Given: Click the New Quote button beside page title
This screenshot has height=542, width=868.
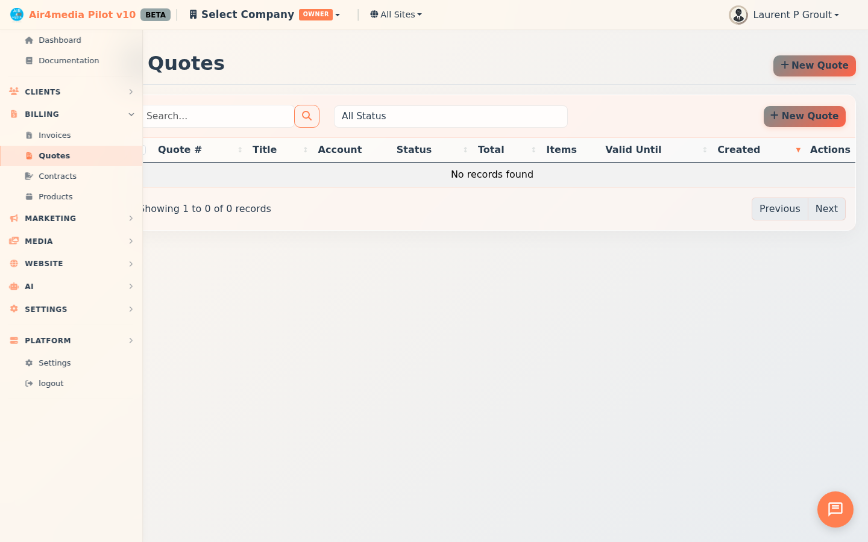Looking at the screenshot, I should (x=814, y=66).
